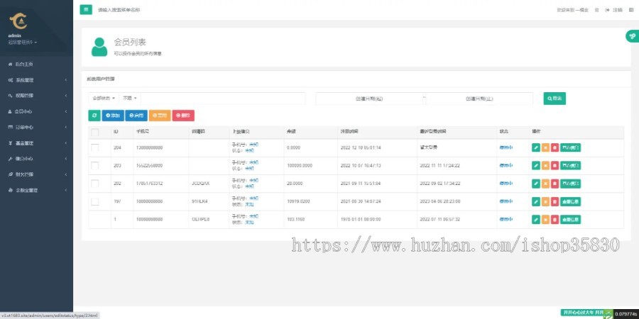Expand the 权限管理 sidebar chevron
The height and width of the screenshot is (319, 639).
pyautogui.click(x=66, y=96)
